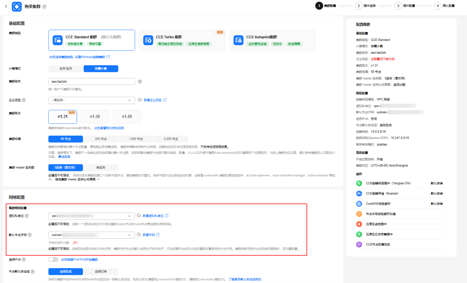Expand 指定集群 master 实例分布策略
This screenshot has width=467, height=283.
(x=77, y=179)
